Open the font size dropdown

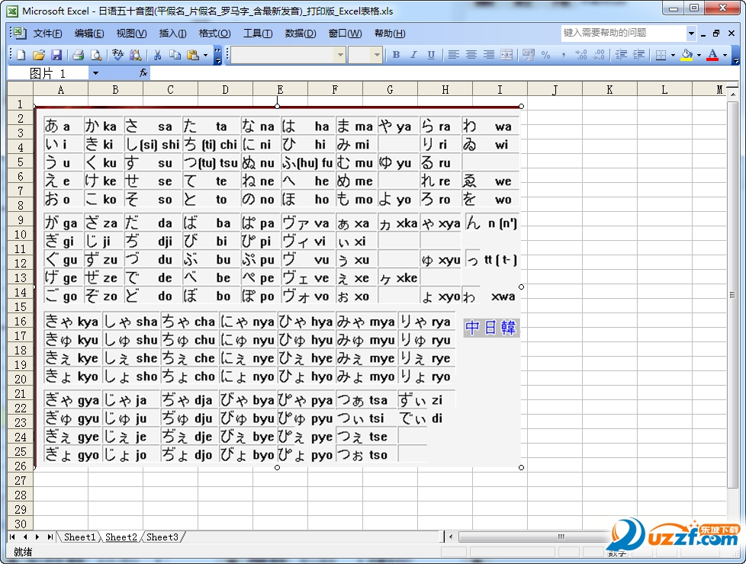pyautogui.click(x=376, y=55)
